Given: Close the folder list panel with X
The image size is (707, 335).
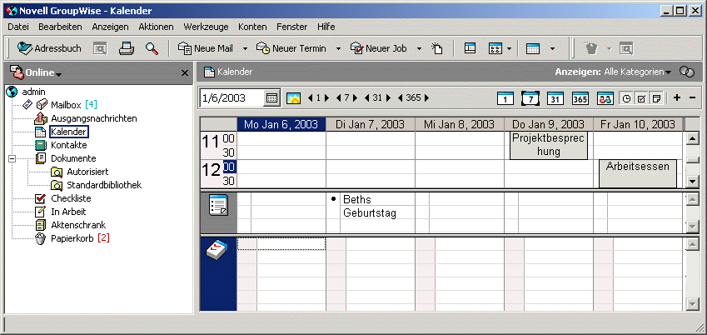Looking at the screenshot, I should point(184,72).
